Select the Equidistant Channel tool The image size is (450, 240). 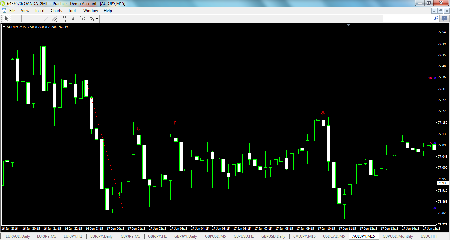pyautogui.click(x=55, y=19)
